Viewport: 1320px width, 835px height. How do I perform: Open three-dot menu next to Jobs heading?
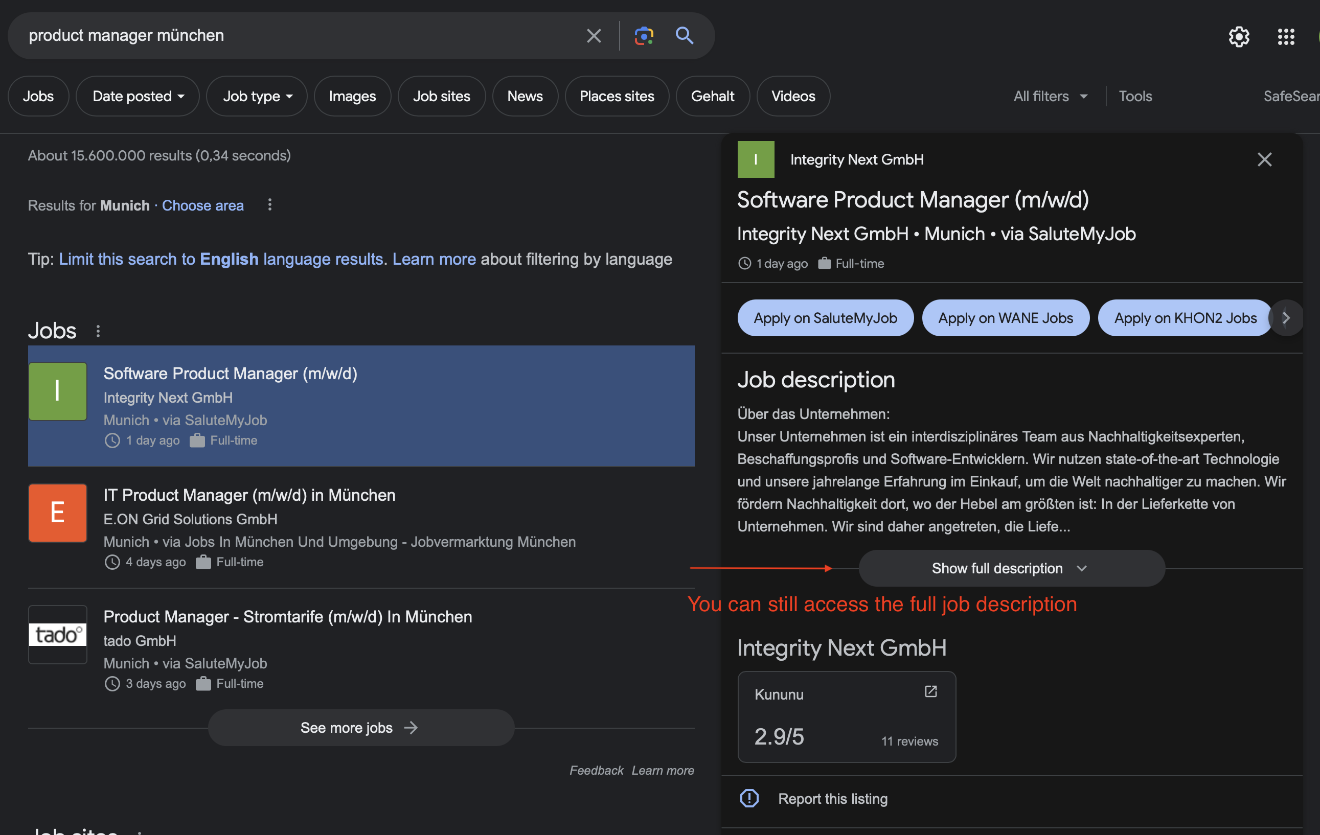pos(98,331)
